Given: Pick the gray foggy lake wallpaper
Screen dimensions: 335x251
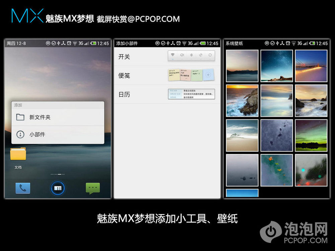Looking at the screenshot, I should coord(242,170).
